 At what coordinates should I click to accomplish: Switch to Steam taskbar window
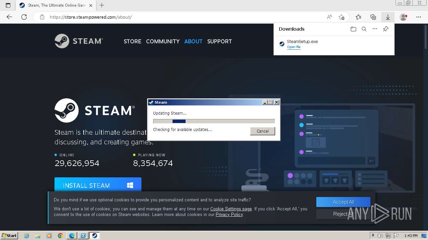pos(95,236)
